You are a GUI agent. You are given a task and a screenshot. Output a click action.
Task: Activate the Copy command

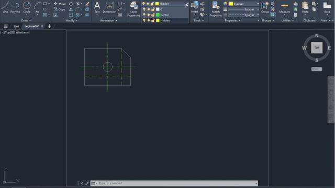(59, 9)
